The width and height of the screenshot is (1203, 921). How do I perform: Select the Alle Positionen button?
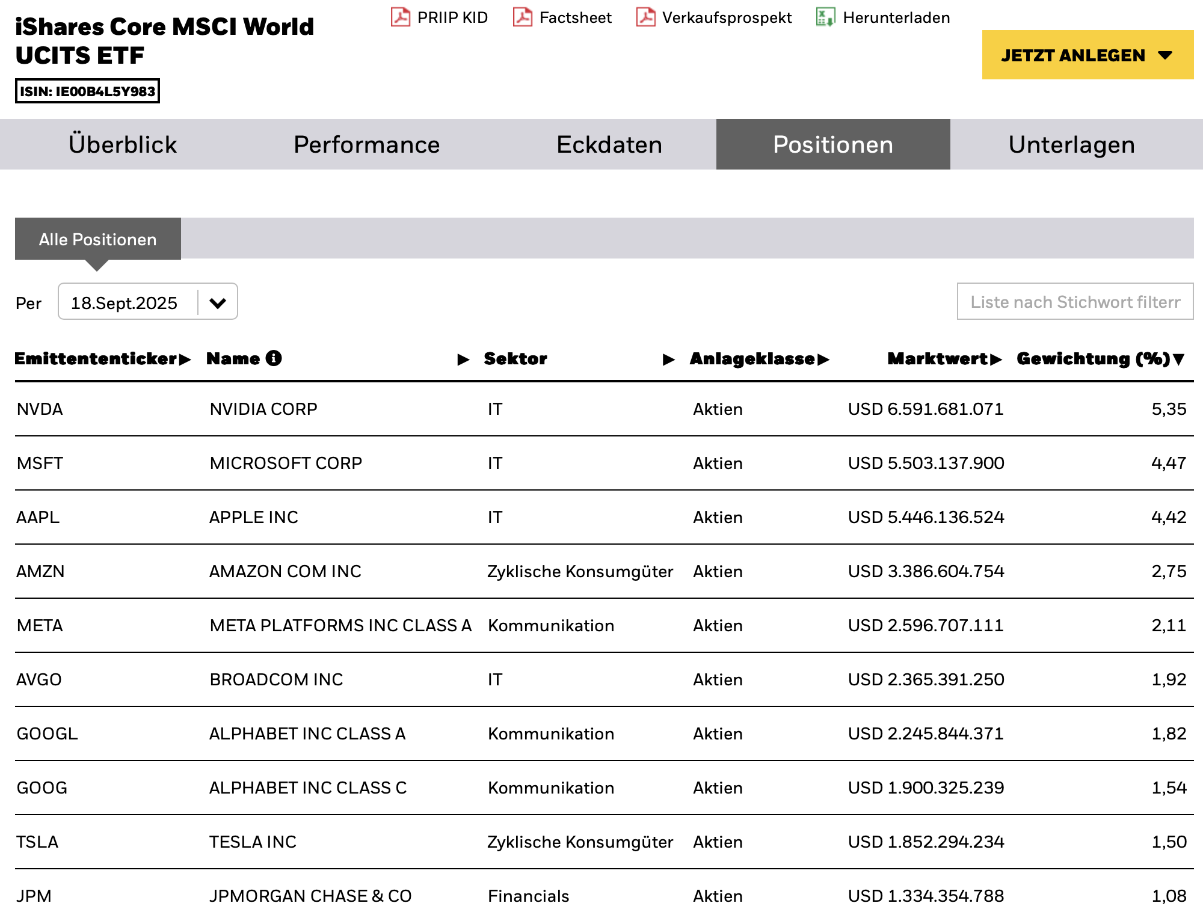click(x=98, y=239)
